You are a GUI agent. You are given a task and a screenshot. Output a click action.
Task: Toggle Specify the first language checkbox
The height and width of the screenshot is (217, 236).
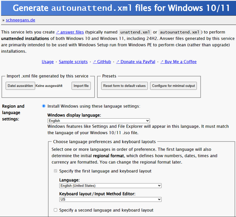[x=56, y=171]
